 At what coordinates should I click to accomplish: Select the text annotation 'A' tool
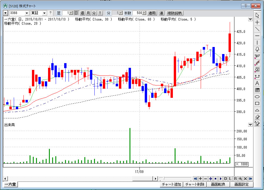tap(257, 83)
